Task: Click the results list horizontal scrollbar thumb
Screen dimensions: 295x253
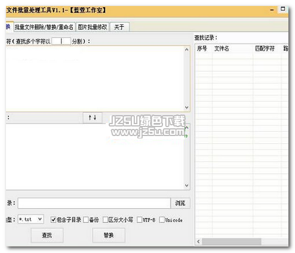Action: point(232,242)
